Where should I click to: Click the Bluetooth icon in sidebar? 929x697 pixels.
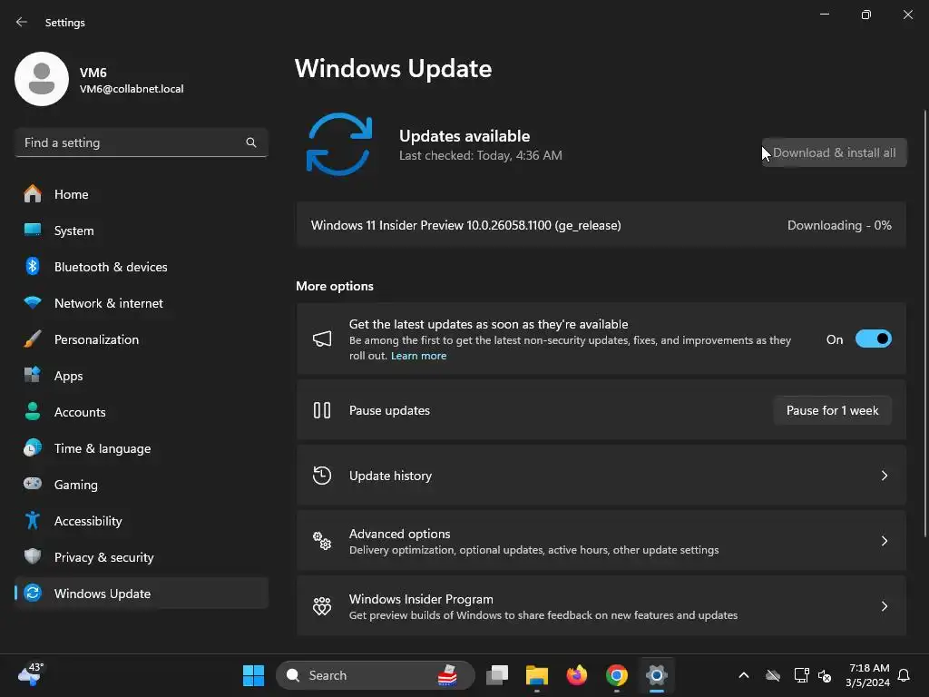33,266
